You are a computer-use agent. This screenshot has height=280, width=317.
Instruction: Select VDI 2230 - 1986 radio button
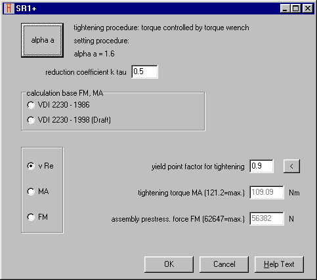[31, 105]
